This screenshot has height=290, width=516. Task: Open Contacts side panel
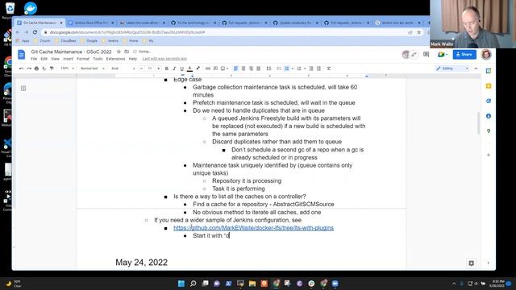489,116
